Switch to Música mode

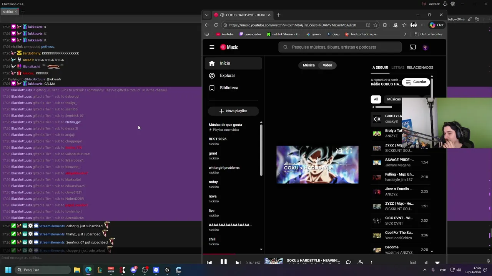(309, 65)
